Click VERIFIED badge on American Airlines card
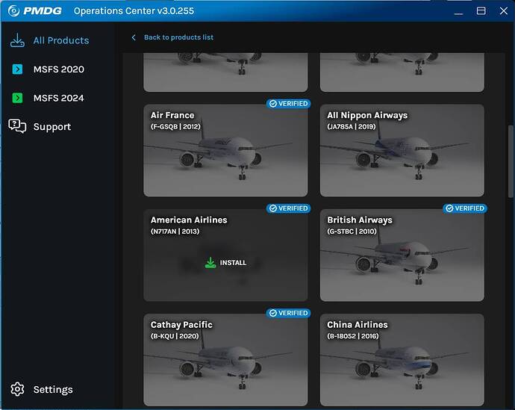Viewport: 515px width, 410px height. [288, 208]
